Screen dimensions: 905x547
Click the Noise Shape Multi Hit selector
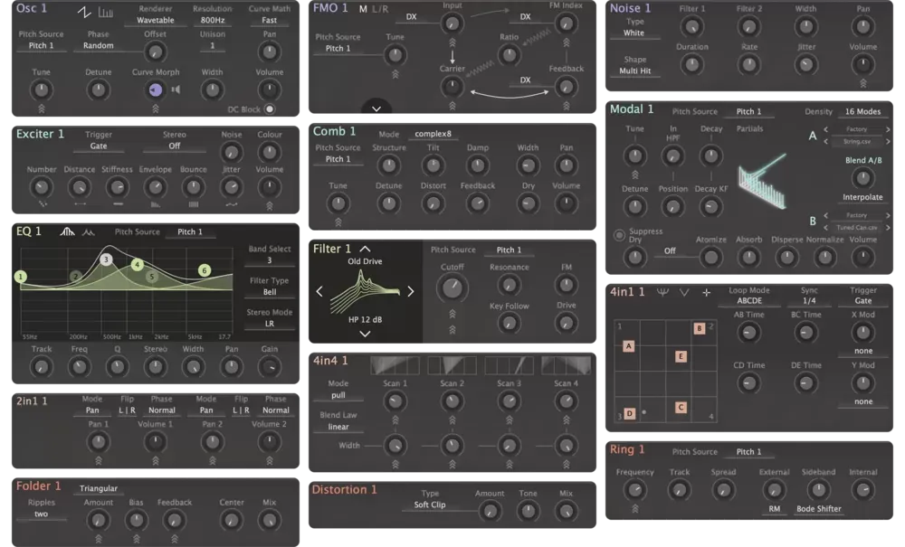634,71
